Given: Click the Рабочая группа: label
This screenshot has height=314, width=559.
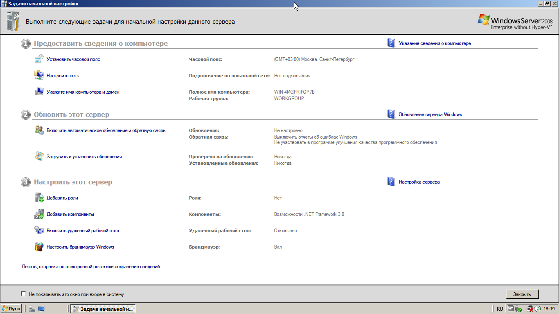Looking at the screenshot, I should click(x=209, y=99).
